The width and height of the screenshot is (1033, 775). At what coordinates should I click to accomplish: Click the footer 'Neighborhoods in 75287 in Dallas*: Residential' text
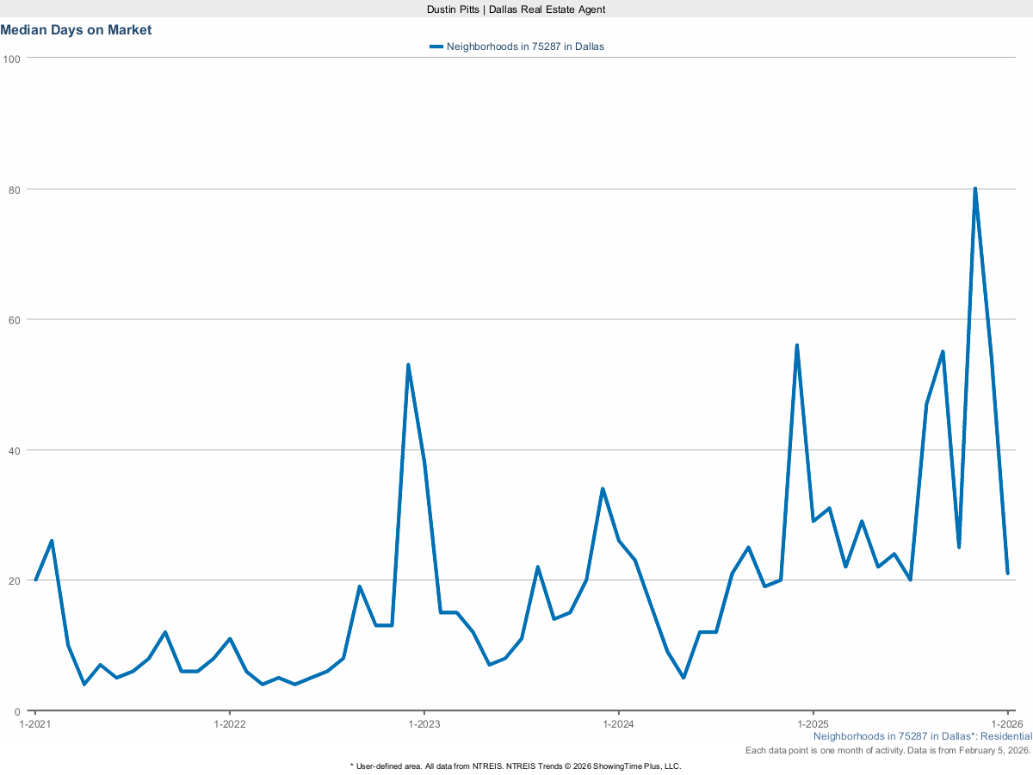tap(922, 736)
